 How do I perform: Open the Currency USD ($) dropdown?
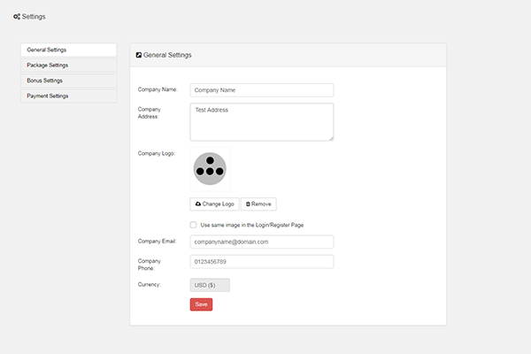(210, 285)
